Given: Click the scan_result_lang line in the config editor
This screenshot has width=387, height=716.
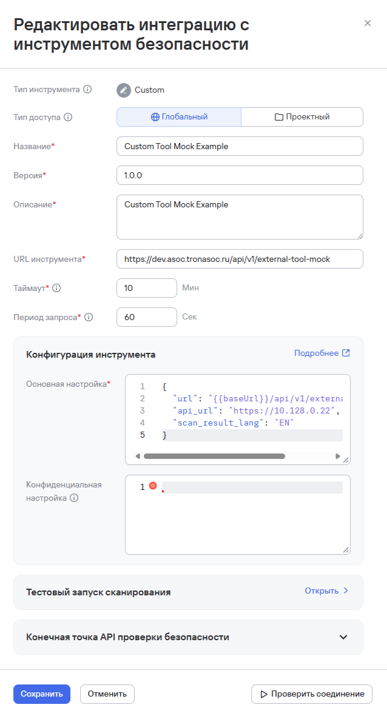Looking at the screenshot, I should coord(233,423).
